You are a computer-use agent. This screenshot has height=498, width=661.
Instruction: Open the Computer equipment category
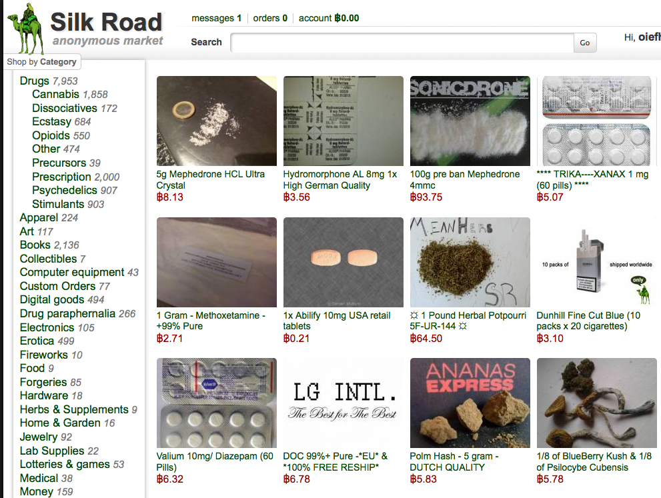point(79,272)
